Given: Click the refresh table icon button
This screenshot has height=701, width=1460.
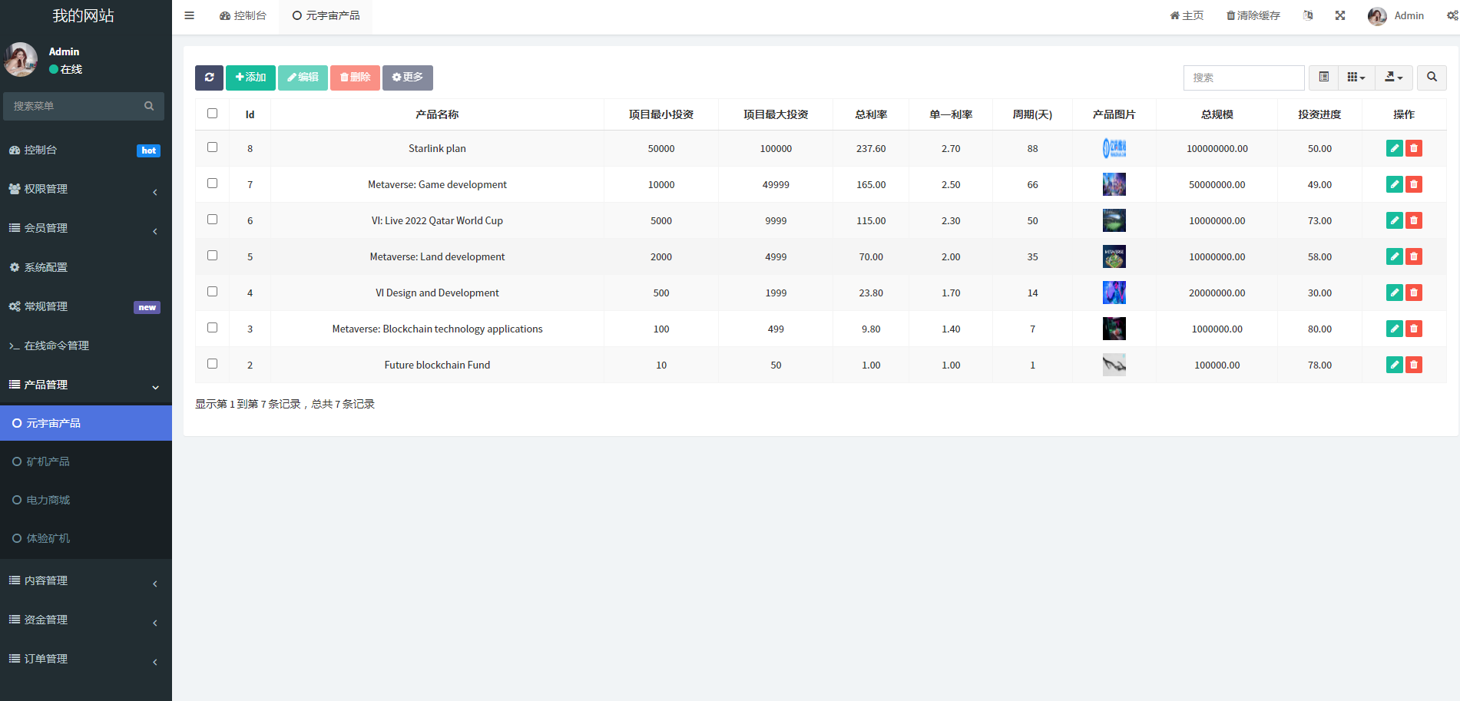Looking at the screenshot, I should 209,78.
